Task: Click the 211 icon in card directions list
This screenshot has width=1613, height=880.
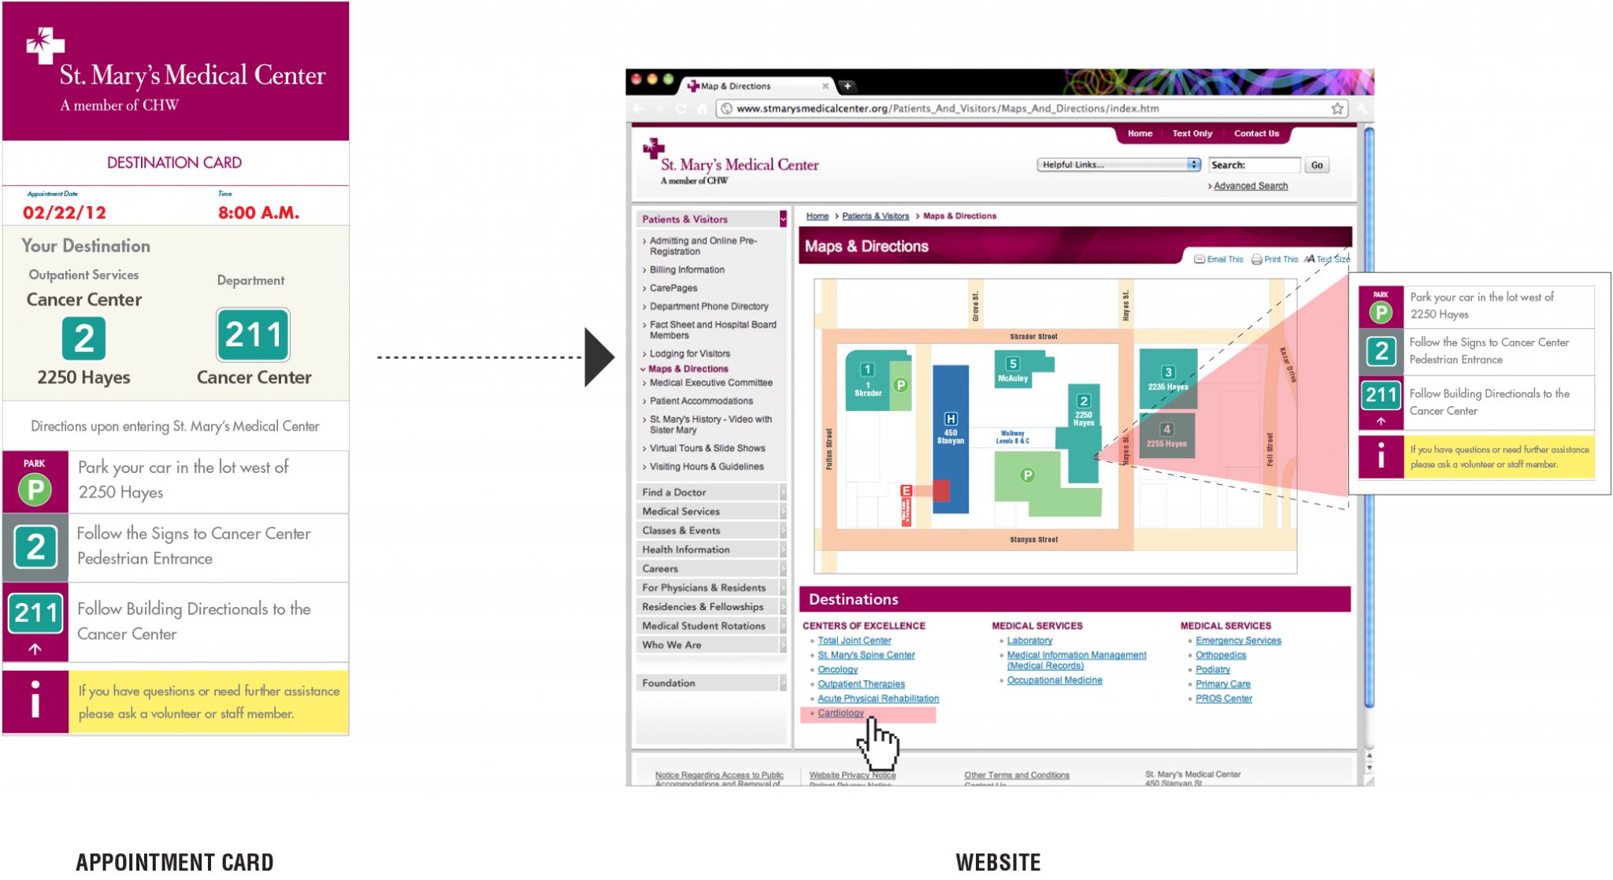Action: click(x=35, y=614)
